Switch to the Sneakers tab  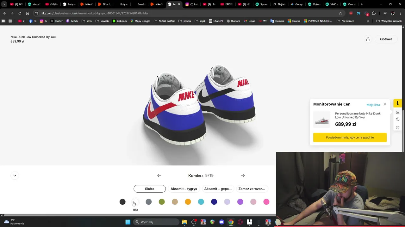tap(139, 4)
